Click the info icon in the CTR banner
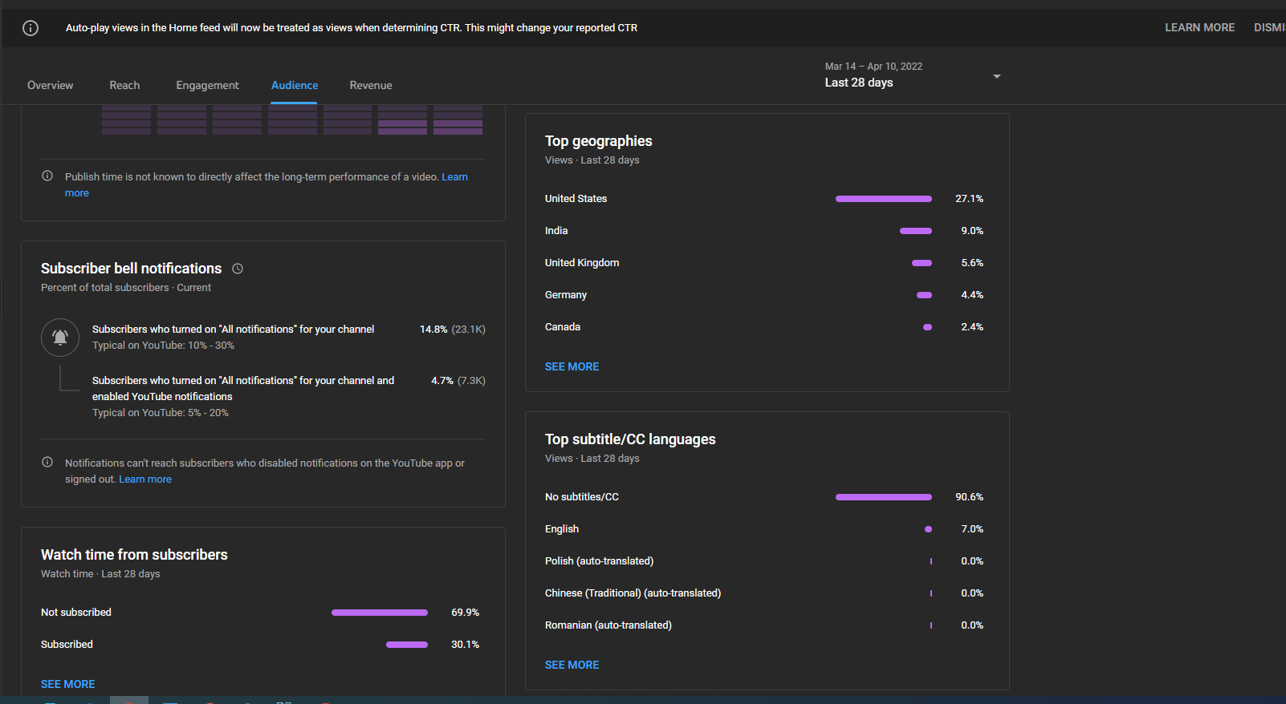Viewport: 1286px width, 704px height. tap(31, 28)
